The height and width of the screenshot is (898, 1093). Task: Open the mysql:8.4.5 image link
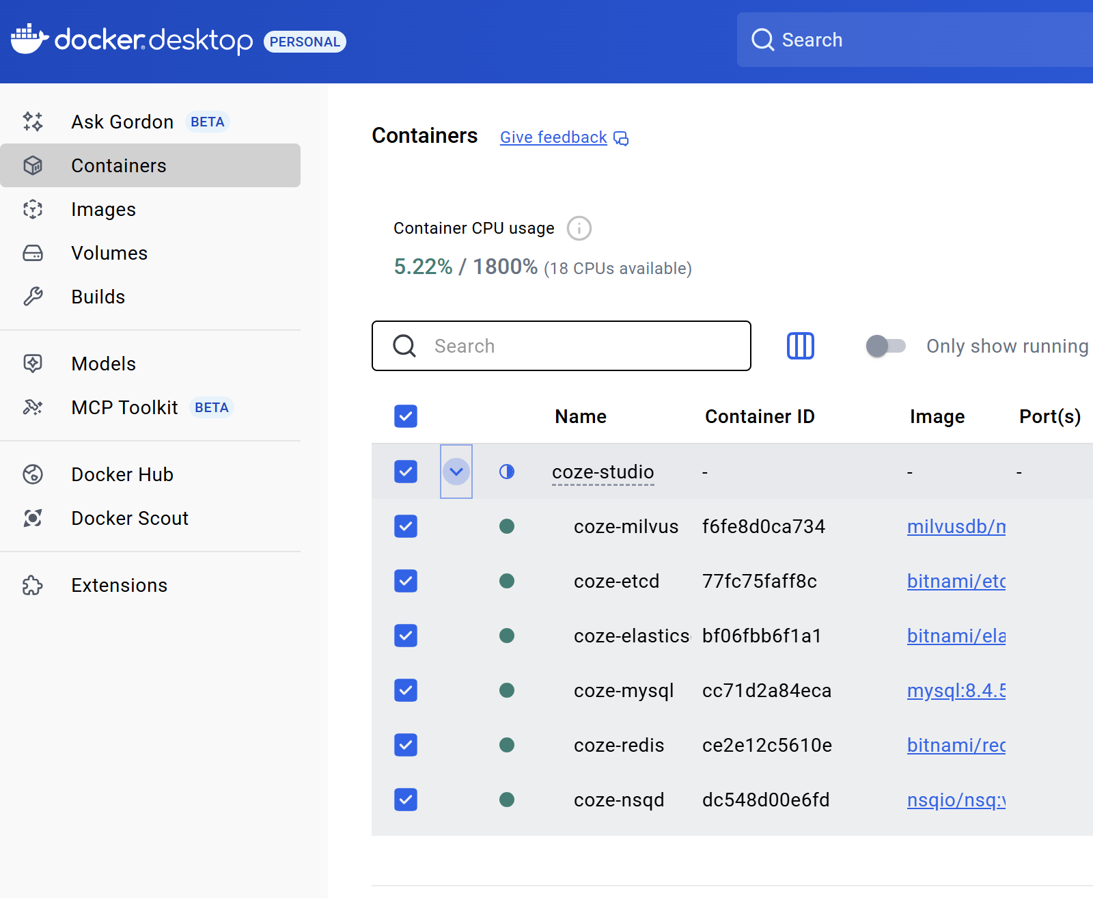pyautogui.click(x=956, y=690)
